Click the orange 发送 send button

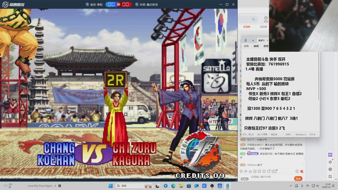298,179
